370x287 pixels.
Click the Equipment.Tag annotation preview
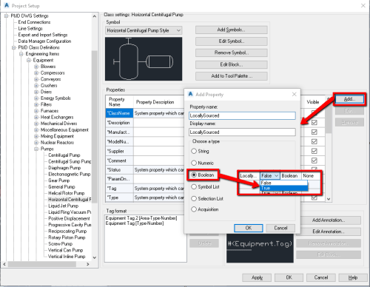click(260, 248)
